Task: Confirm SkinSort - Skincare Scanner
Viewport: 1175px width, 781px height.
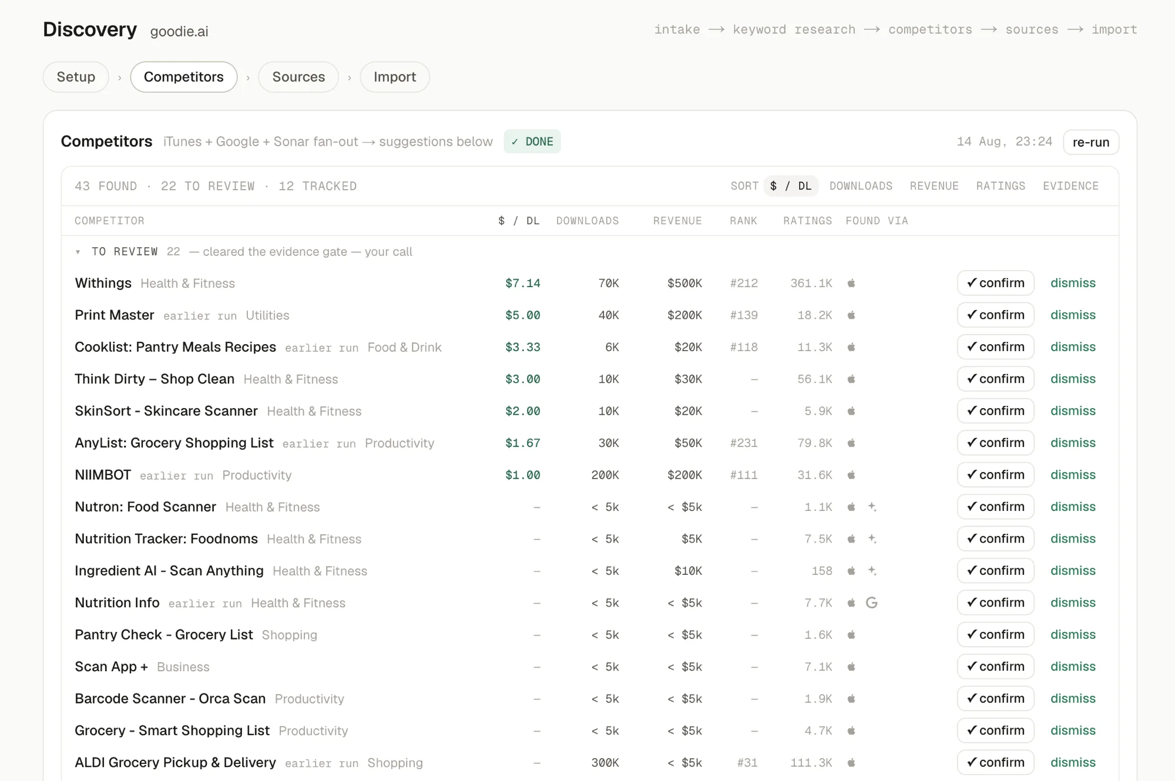Action: 996,411
